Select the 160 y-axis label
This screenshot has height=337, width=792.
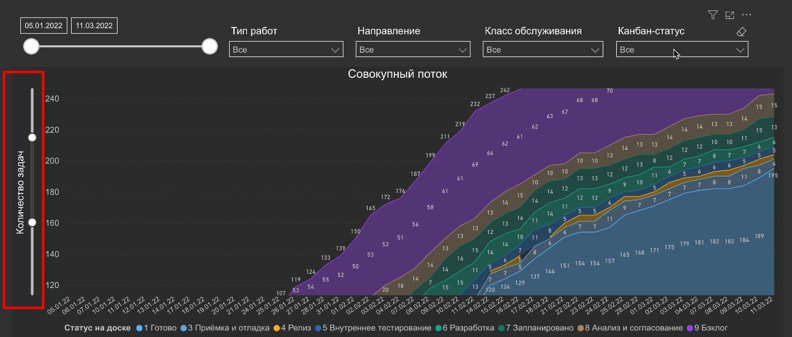(x=52, y=222)
